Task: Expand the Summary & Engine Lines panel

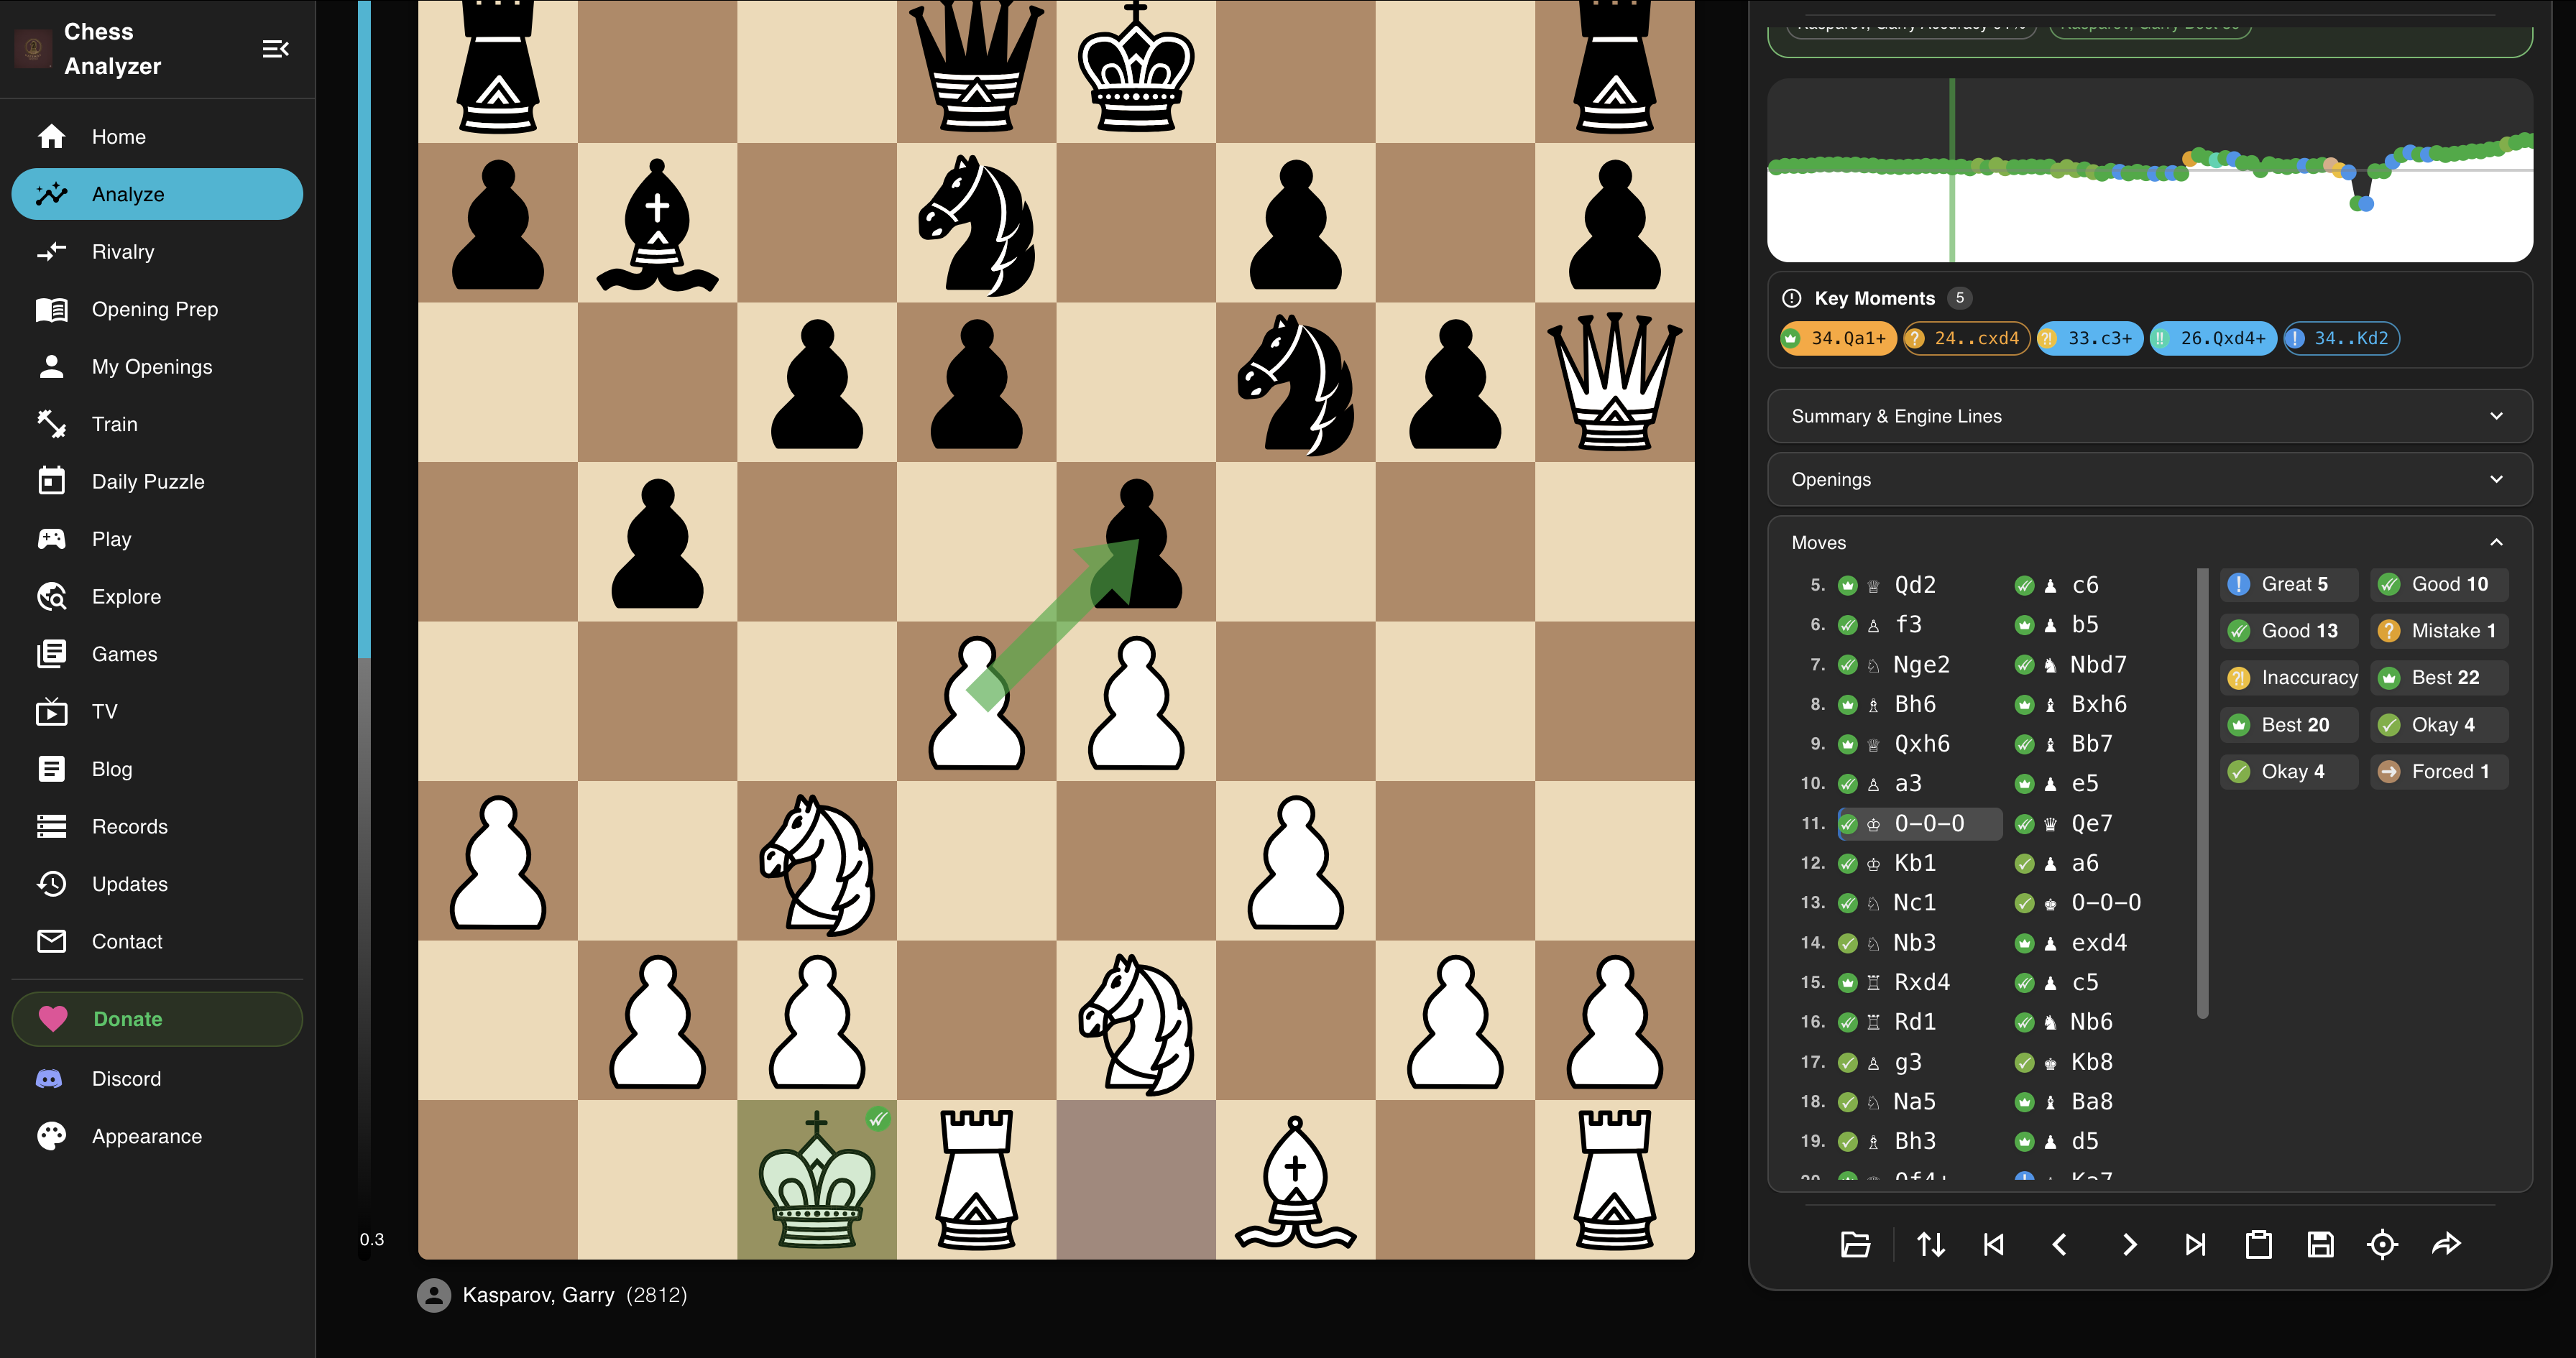Action: 2148,416
